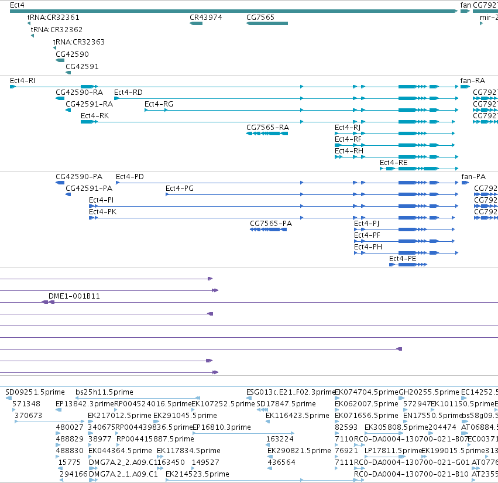
Task: Open the Ect4-PG protein label
Action: 180,189
